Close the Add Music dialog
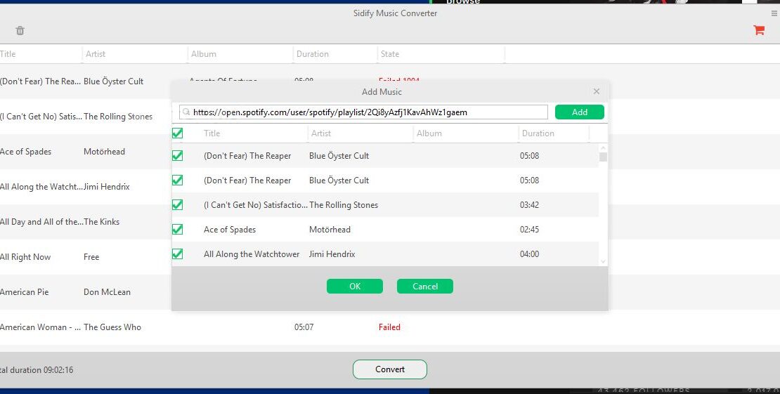Viewport: 780px width, 394px height. [597, 91]
